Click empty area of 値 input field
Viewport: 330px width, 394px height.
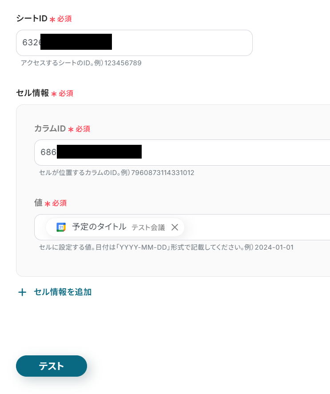pyautogui.click(x=256, y=227)
